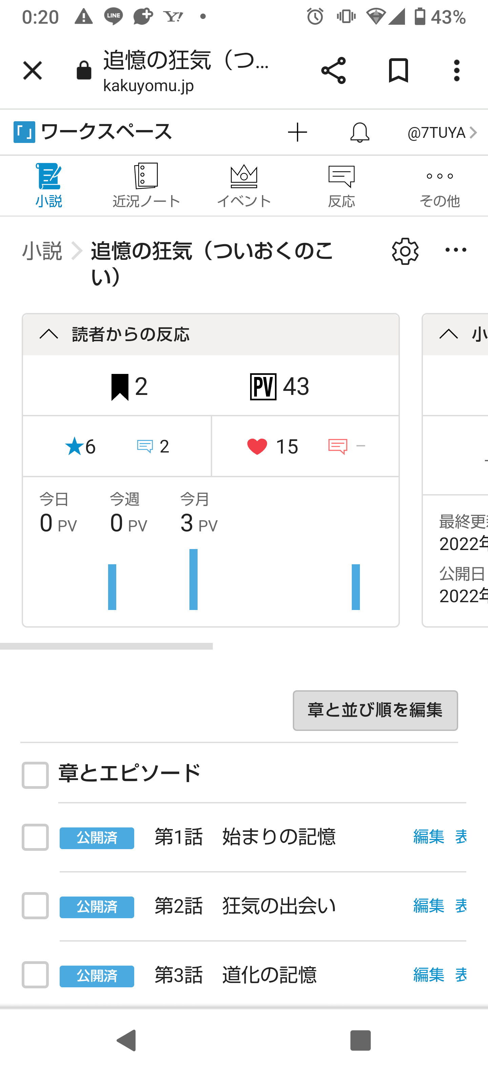The image size is (488, 1073).
Task: Open novel settings gear icon
Action: [405, 251]
